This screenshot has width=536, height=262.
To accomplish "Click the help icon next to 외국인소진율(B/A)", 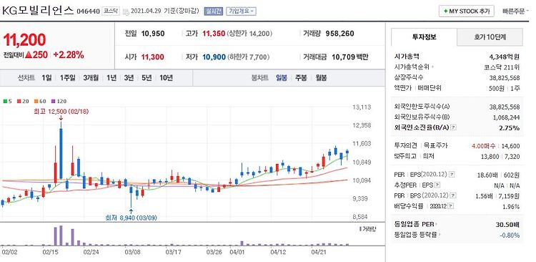I will pyautogui.click(x=453, y=127).
